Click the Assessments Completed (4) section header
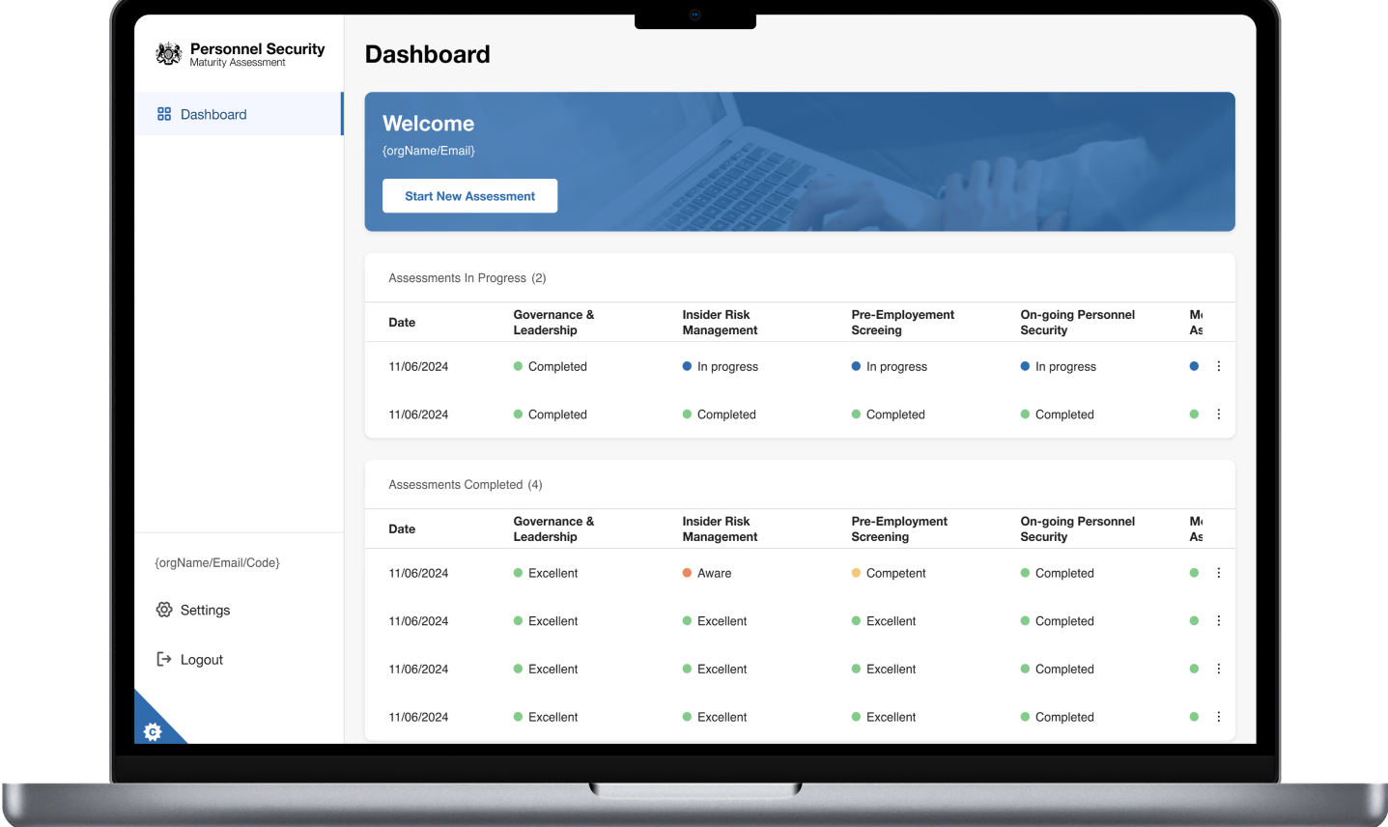 coord(465,484)
